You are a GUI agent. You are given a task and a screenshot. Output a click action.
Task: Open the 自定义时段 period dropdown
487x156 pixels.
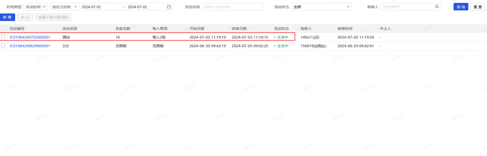pos(65,7)
